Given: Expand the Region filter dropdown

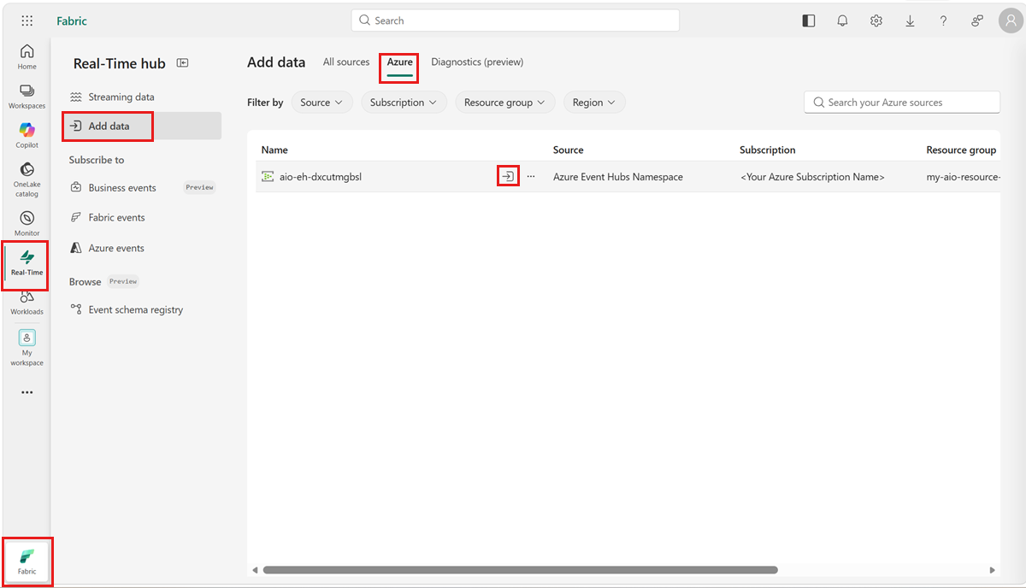Looking at the screenshot, I should [x=594, y=103].
